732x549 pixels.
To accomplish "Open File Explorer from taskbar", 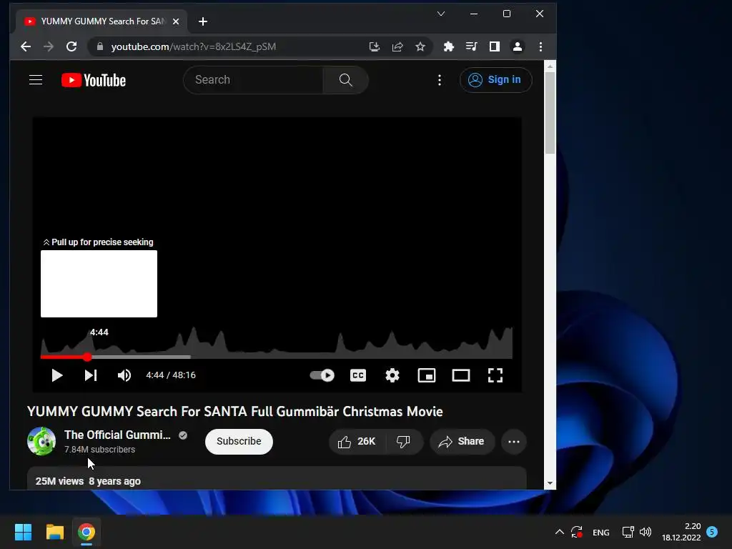I will (55, 532).
